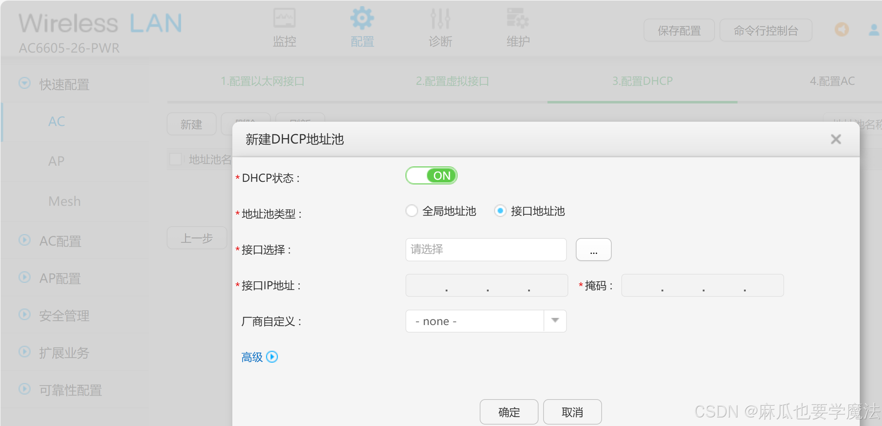Click the orange speaker notification icon
The height and width of the screenshot is (426, 882).
pos(841,30)
